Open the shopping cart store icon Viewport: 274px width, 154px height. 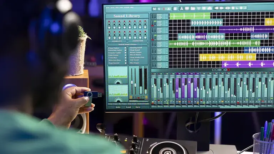pyautogui.click(x=199, y=9)
